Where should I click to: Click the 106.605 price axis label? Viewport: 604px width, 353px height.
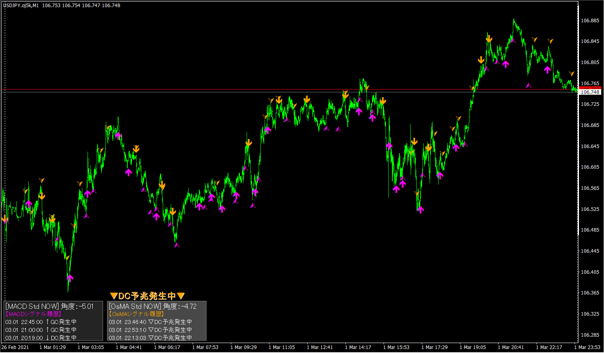click(x=590, y=167)
